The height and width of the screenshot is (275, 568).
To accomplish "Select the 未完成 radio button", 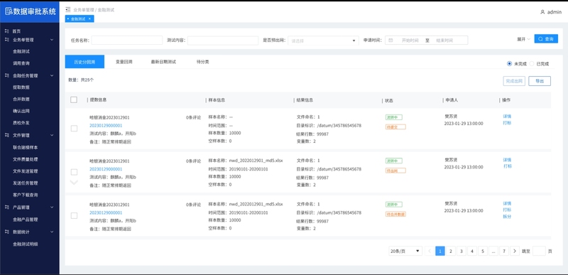I will tap(510, 64).
